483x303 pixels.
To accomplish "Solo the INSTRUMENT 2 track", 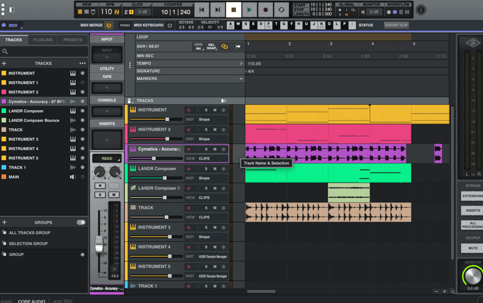I will pos(206,130).
